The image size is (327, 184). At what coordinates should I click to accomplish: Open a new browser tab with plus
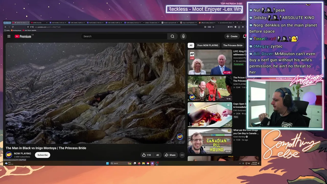point(237,22)
